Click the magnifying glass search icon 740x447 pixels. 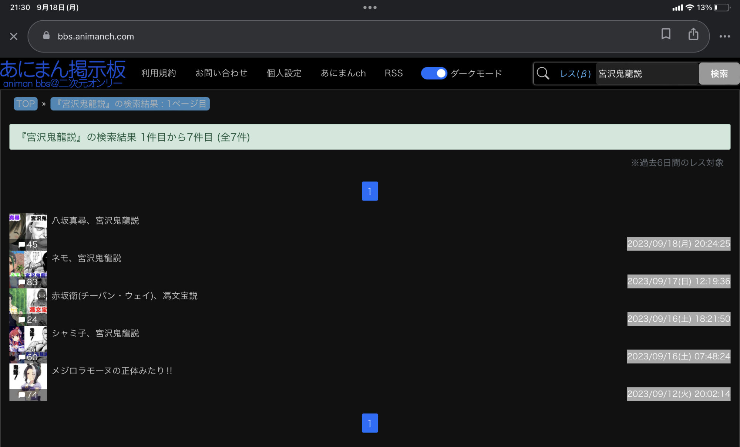tap(543, 74)
